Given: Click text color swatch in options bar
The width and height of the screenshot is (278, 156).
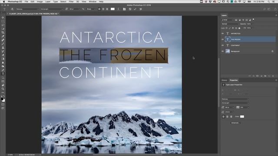Looking at the screenshot, I should (x=113, y=9).
